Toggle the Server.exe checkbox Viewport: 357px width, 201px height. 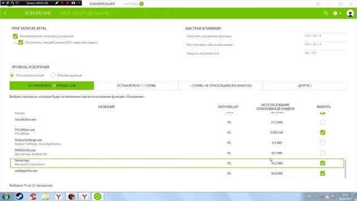pyautogui.click(x=322, y=163)
